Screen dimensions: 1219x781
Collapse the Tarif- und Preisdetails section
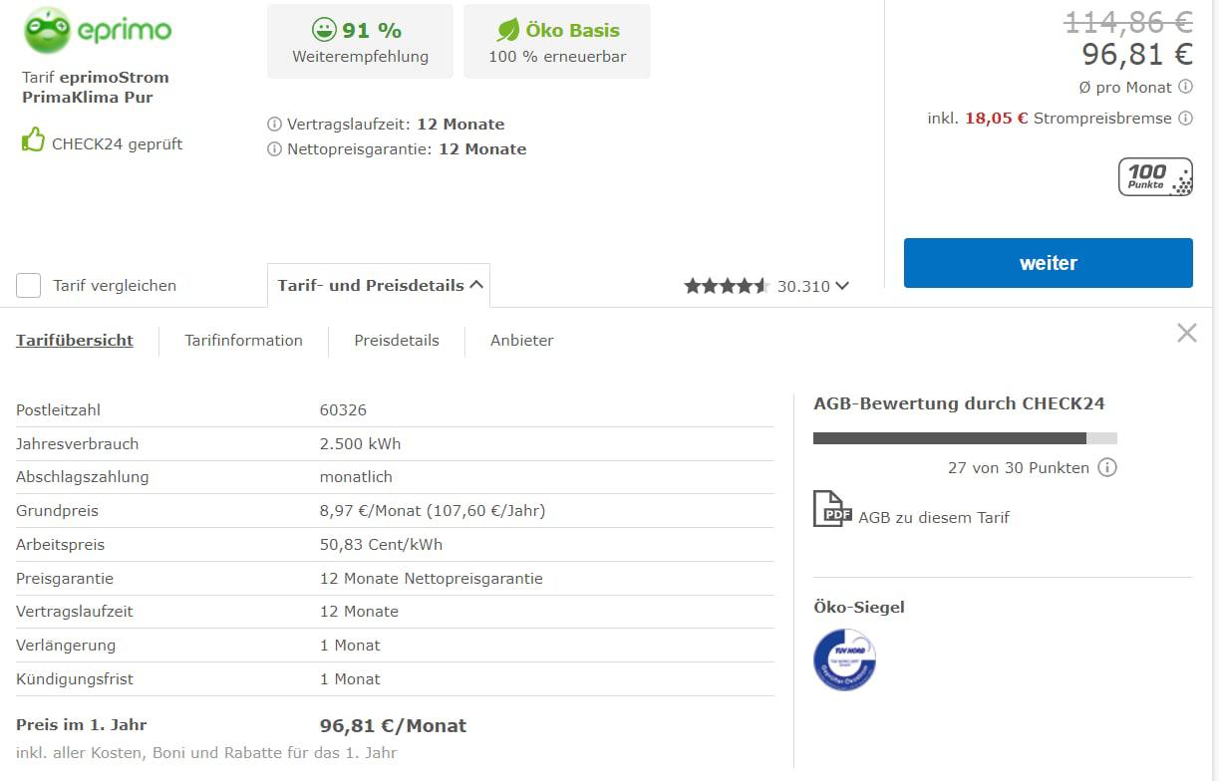(x=379, y=285)
